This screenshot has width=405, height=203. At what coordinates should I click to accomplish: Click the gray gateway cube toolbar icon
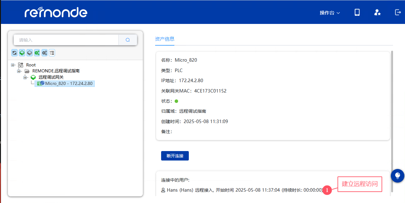point(30,53)
